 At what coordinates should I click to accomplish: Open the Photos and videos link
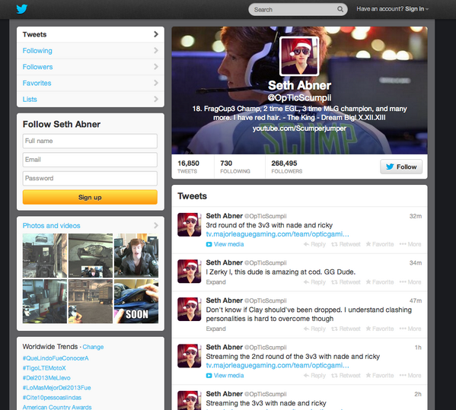click(x=52, y=226)
